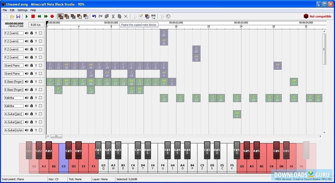
Task: Toggle lock on the A.Guitar(nylon) layer
Action: pos(31,130)
